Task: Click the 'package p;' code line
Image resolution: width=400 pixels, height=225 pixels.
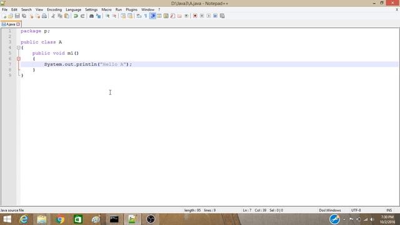Action: 35,31
